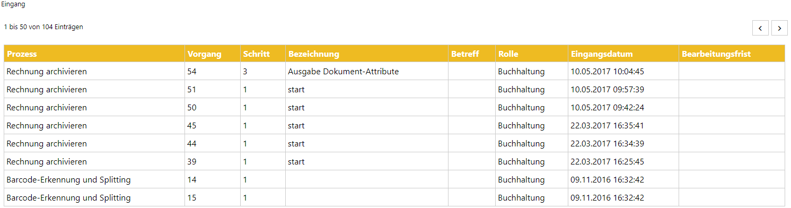Sort by the Vorgang column header

(212, 54)
